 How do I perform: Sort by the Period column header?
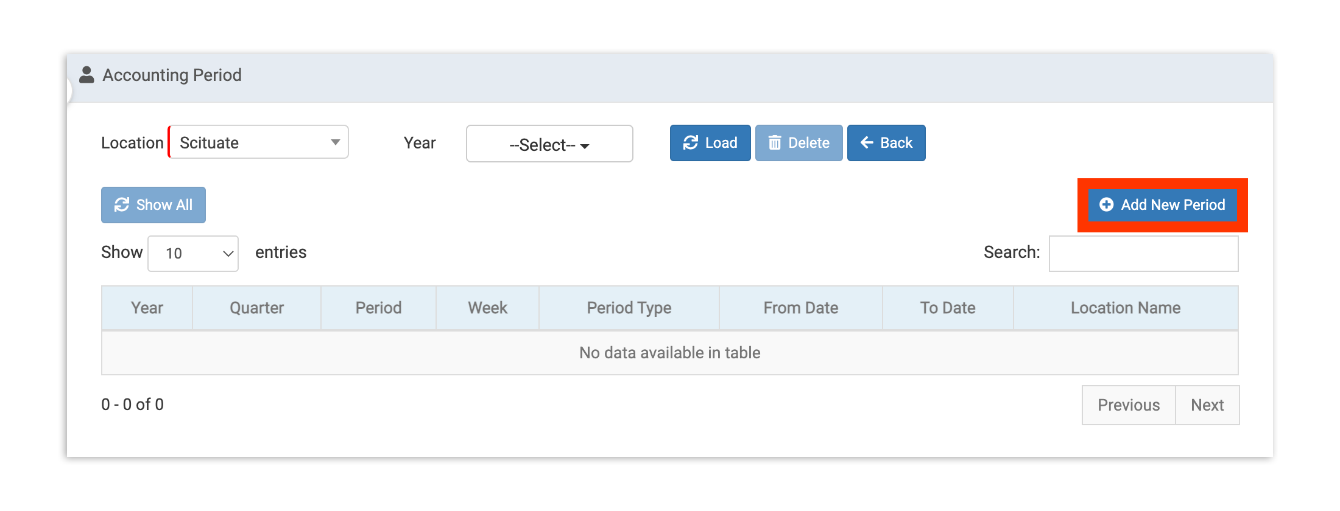[378, 308]
